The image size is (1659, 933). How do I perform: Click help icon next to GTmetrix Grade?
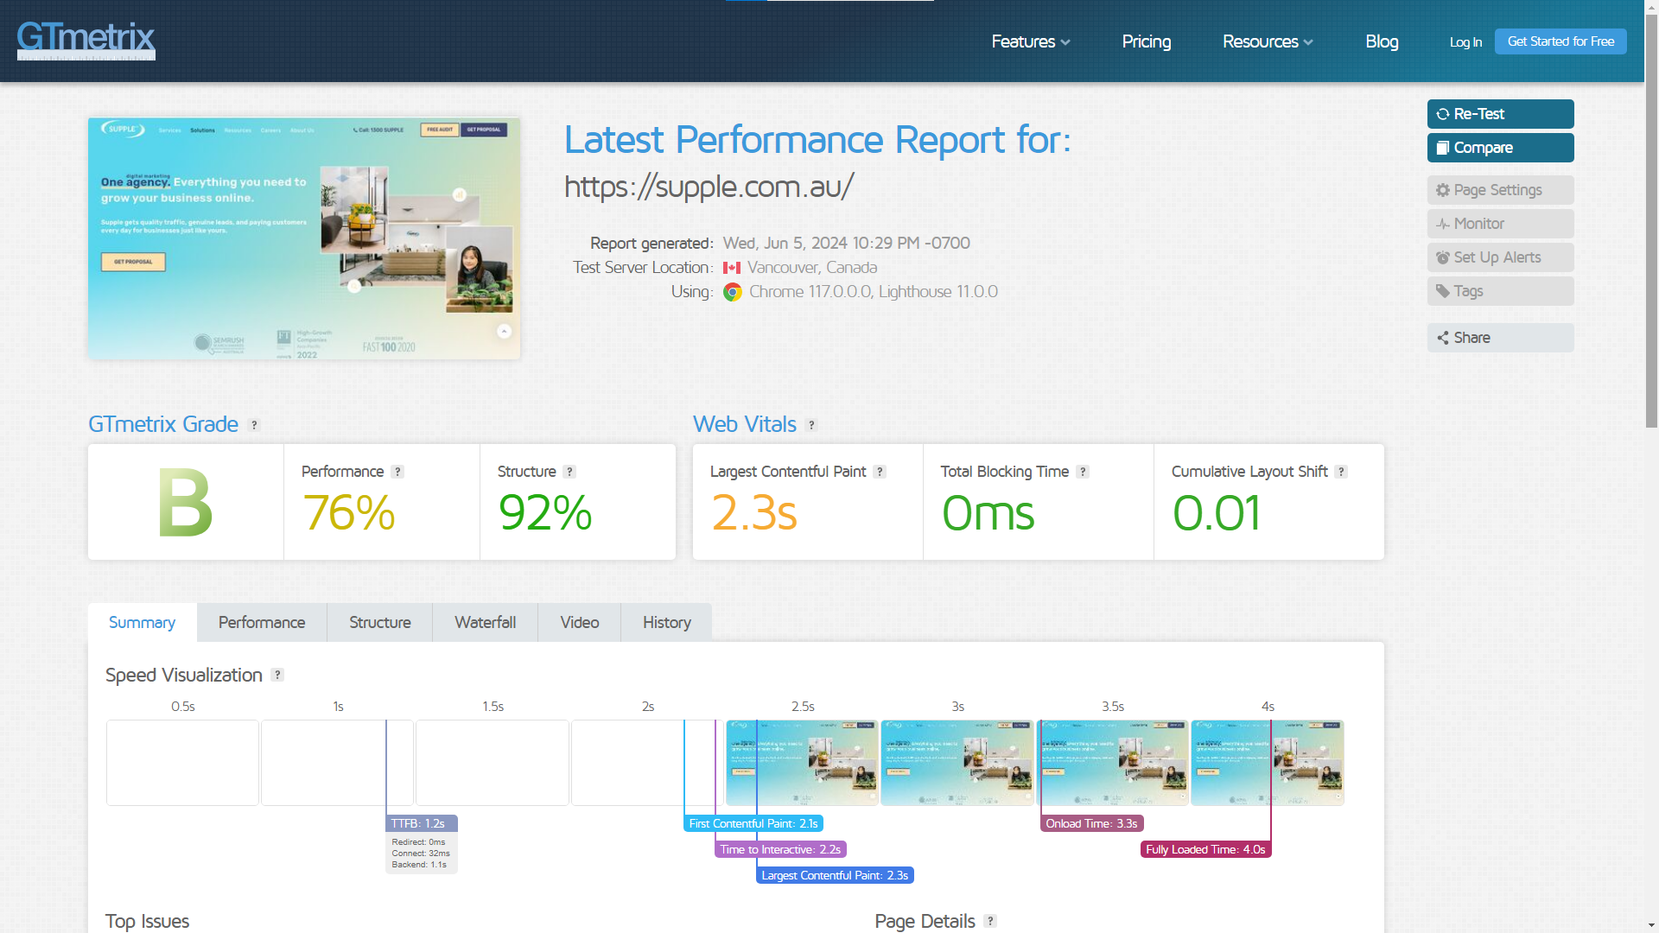pos(254,425)
